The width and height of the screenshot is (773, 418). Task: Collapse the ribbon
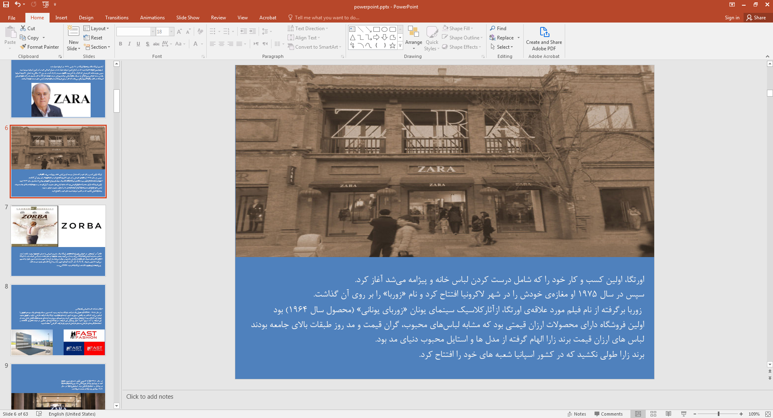click(767, 56)
